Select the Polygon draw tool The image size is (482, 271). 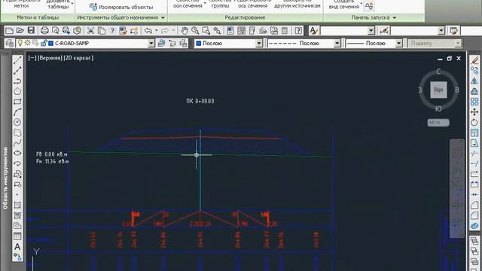[17, 91]
